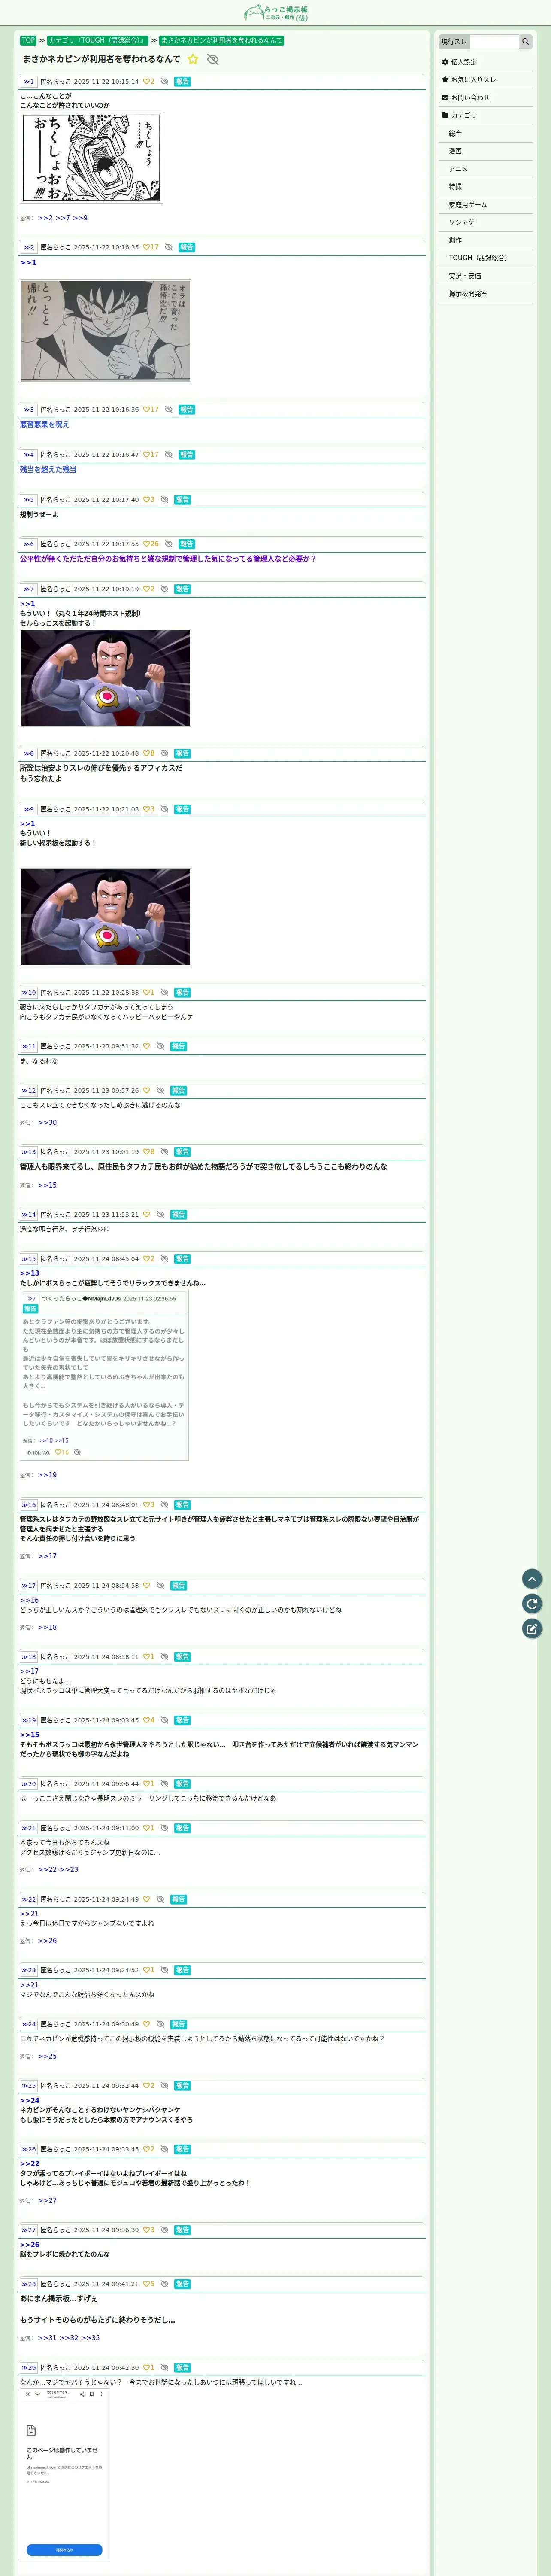Hide post 1 with eye-slash icon
551x2576 pixels.
pyautogui.click(x=165, y=82)
